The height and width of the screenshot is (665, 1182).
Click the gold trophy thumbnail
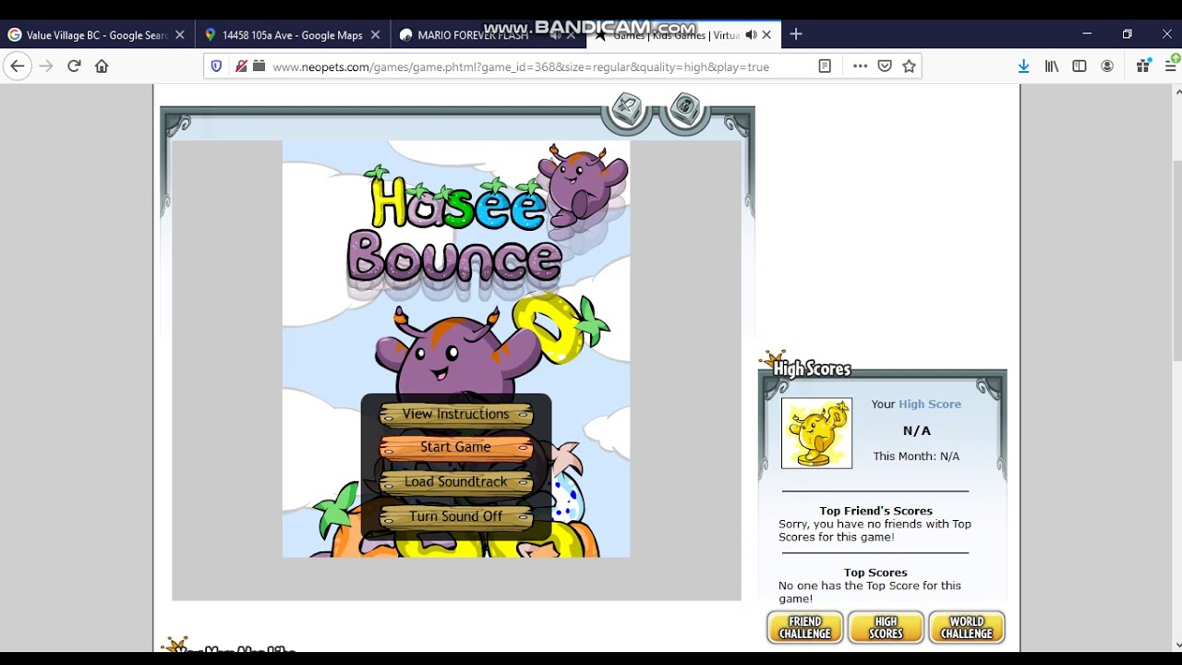pos(816,433)
